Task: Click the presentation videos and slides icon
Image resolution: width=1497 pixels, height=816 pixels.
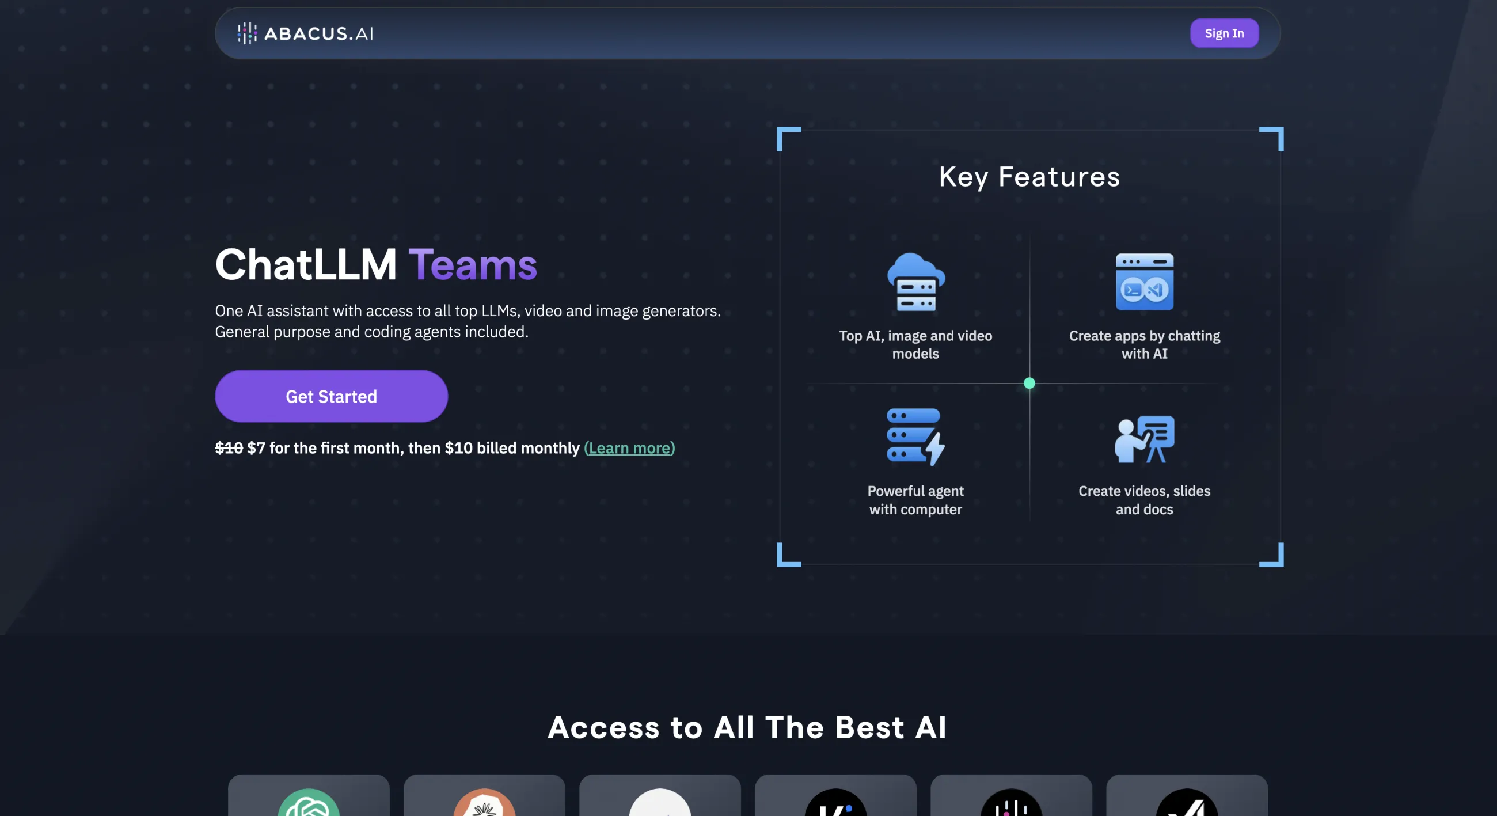Action: (x=1144, y=439)
